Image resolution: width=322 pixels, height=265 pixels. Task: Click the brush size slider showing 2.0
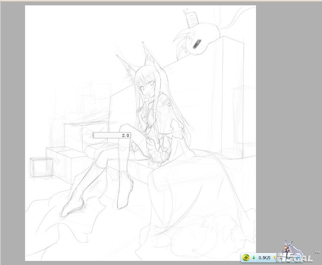point(112,135)
